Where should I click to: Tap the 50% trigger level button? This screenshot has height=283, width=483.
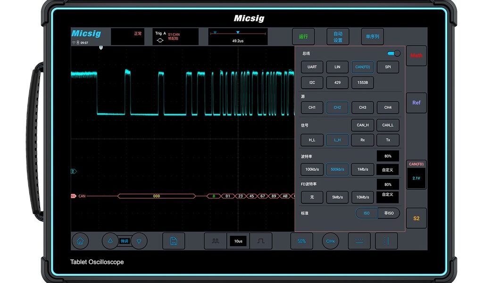301,241
